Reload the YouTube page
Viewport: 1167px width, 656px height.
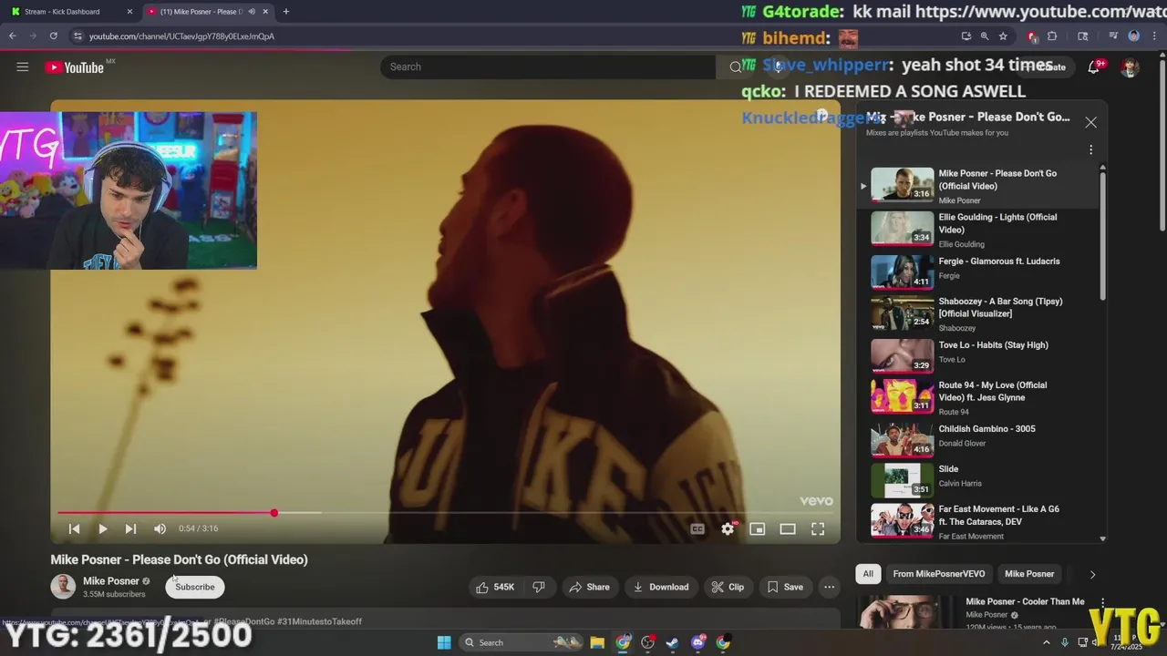pyautogui.click(x=53, y=36)
